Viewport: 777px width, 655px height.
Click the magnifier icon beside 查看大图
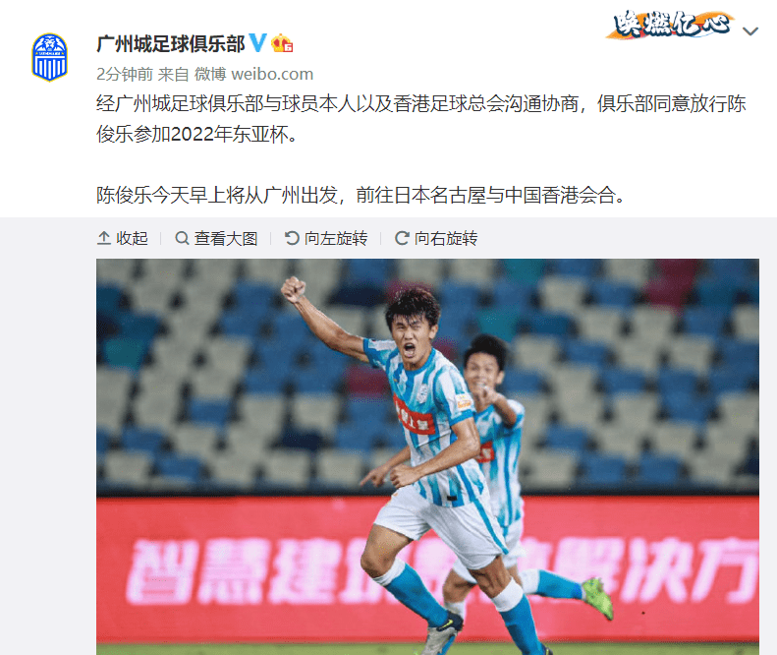(x=182, y=238)
